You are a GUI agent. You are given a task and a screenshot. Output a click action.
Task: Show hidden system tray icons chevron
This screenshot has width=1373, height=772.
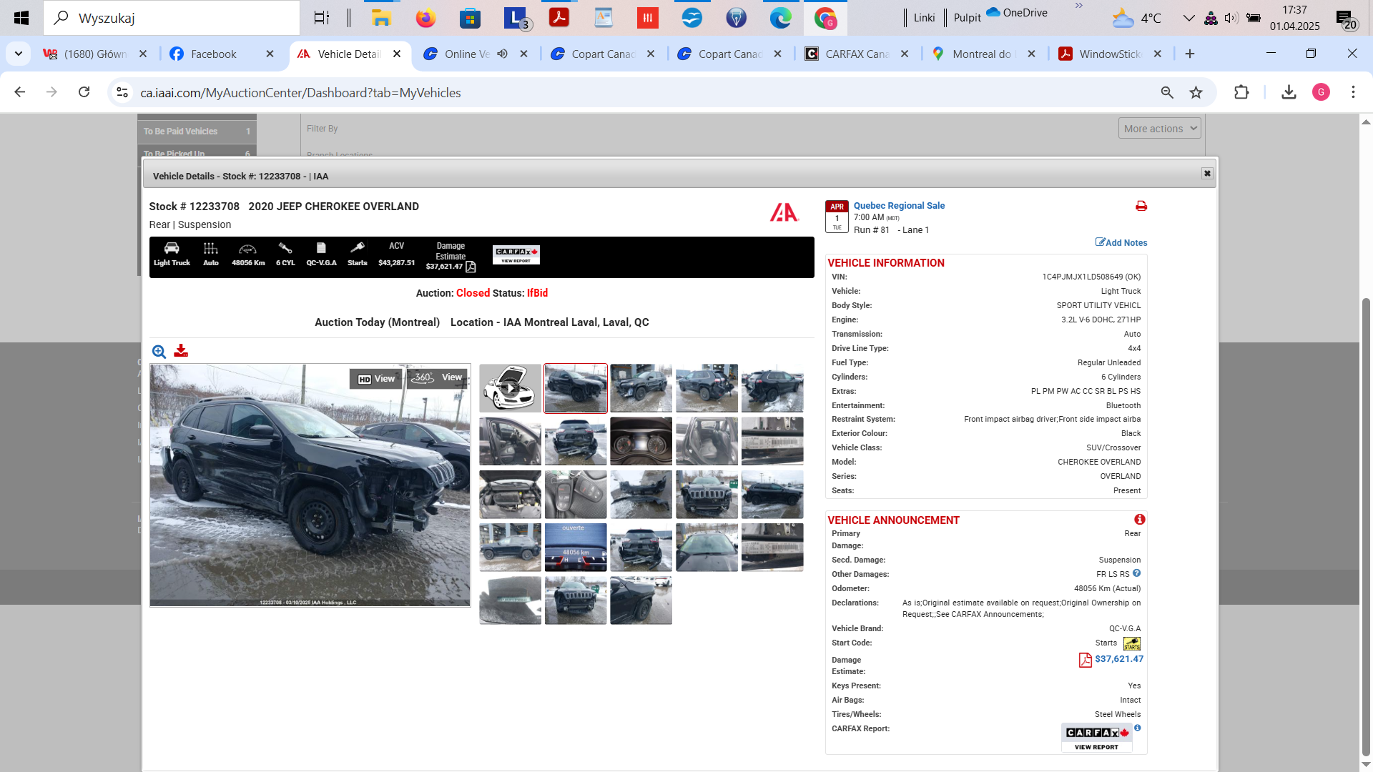1189,18
